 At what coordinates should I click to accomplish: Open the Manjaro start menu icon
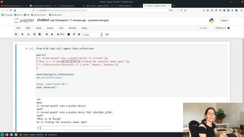tap(2, 135)
